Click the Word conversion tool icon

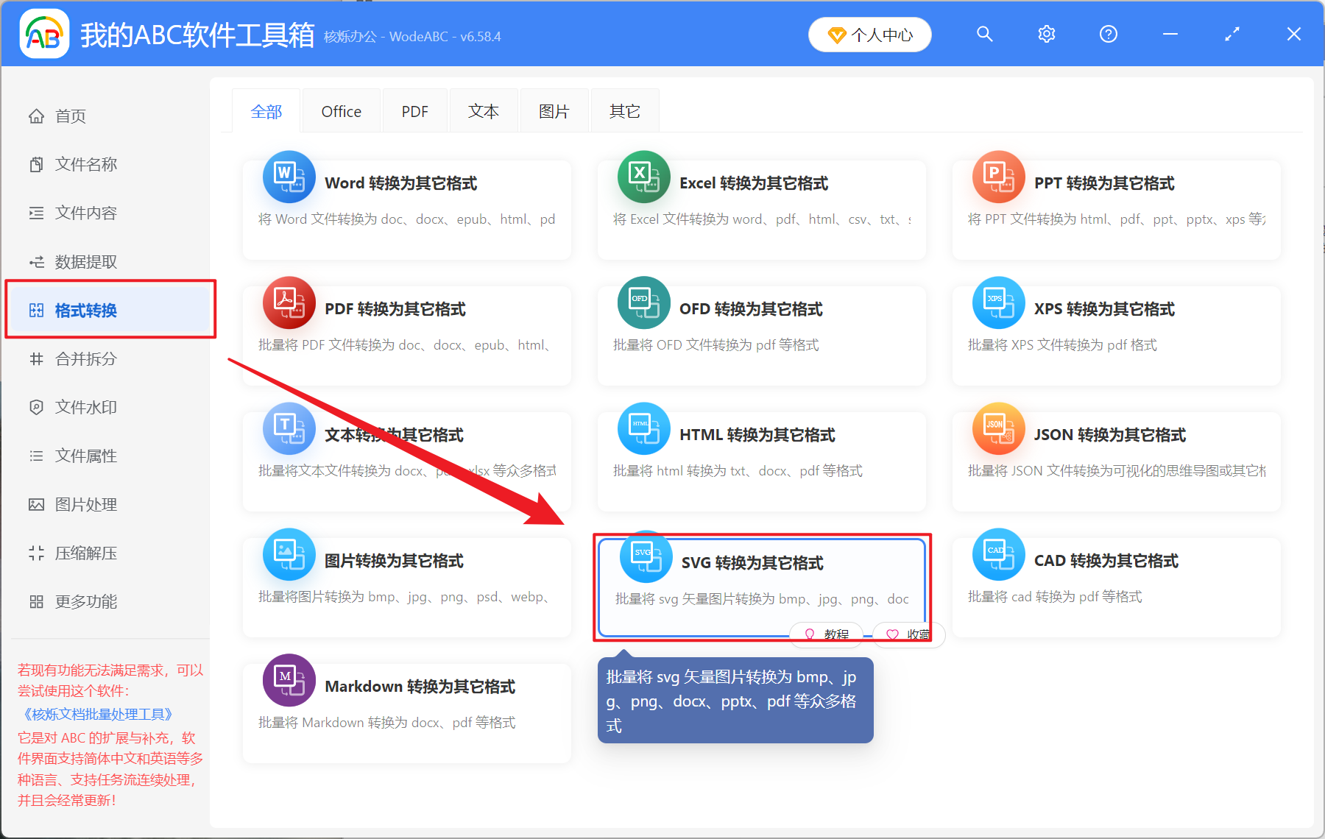[x=289, y=177]
